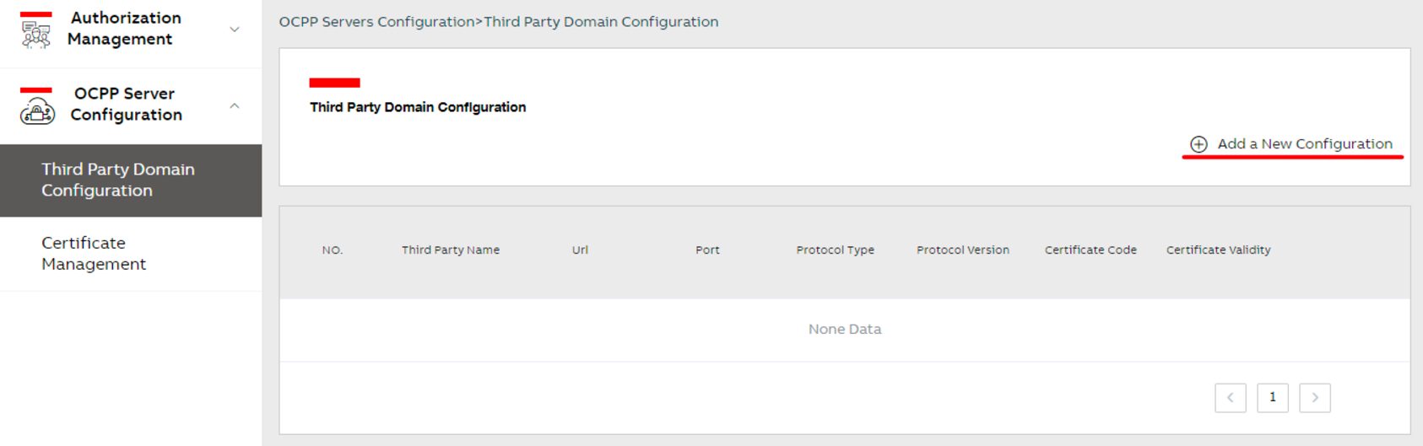Click the plus circle icon

tap(1198, 144)
